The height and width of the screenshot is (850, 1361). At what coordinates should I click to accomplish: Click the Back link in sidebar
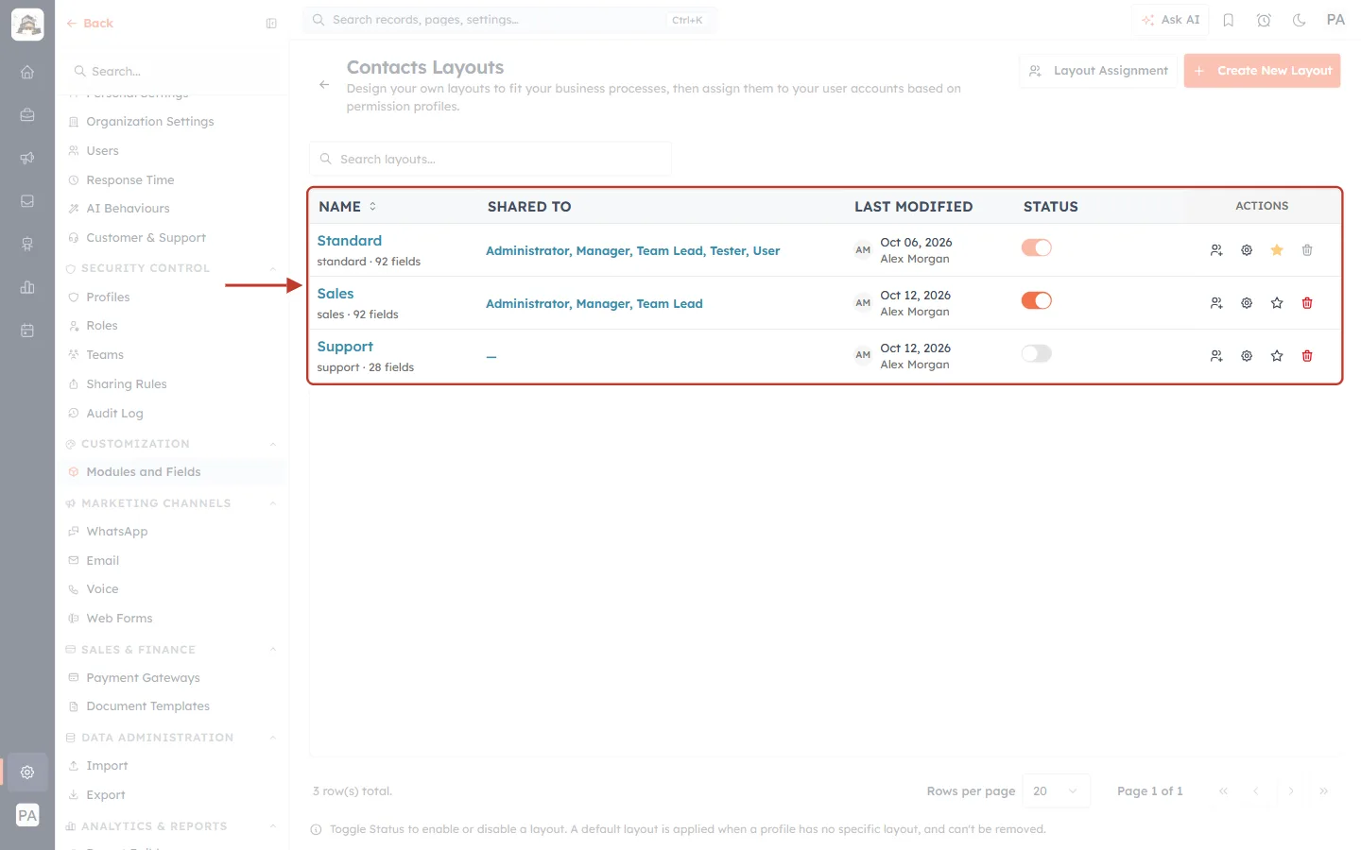click(x=90, y=24)
